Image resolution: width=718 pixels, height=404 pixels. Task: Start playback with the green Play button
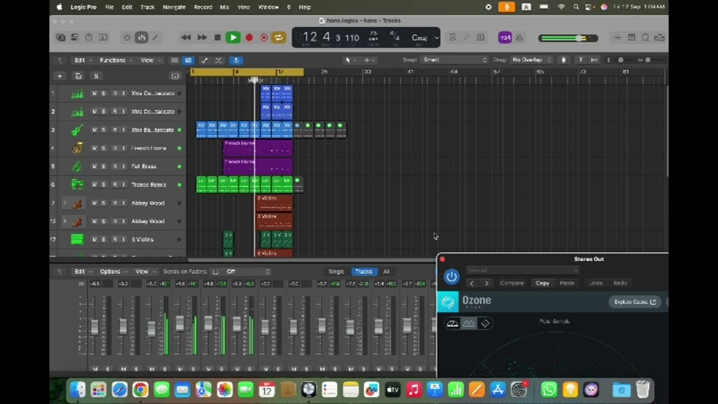point(233,38)
